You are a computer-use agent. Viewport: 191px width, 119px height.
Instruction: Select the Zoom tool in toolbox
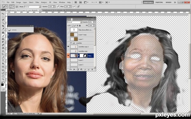tap(3, 79)
